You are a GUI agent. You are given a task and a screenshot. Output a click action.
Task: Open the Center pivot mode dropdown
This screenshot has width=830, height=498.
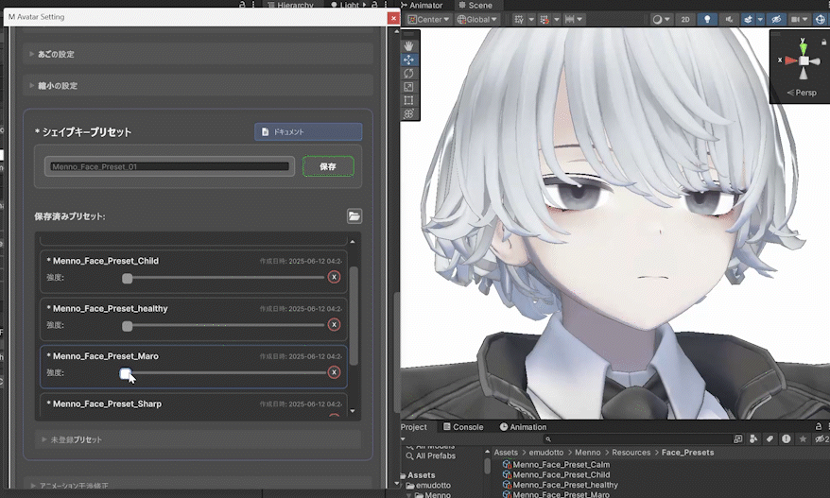427,19
